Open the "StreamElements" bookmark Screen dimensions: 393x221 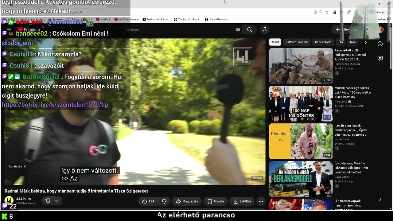218,19
